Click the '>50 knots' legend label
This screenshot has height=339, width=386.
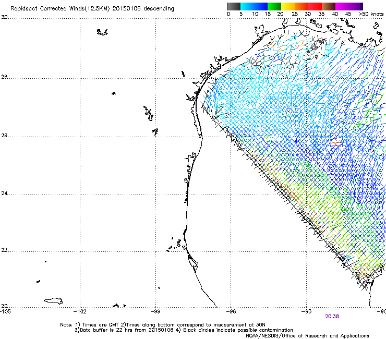point(371,14)
